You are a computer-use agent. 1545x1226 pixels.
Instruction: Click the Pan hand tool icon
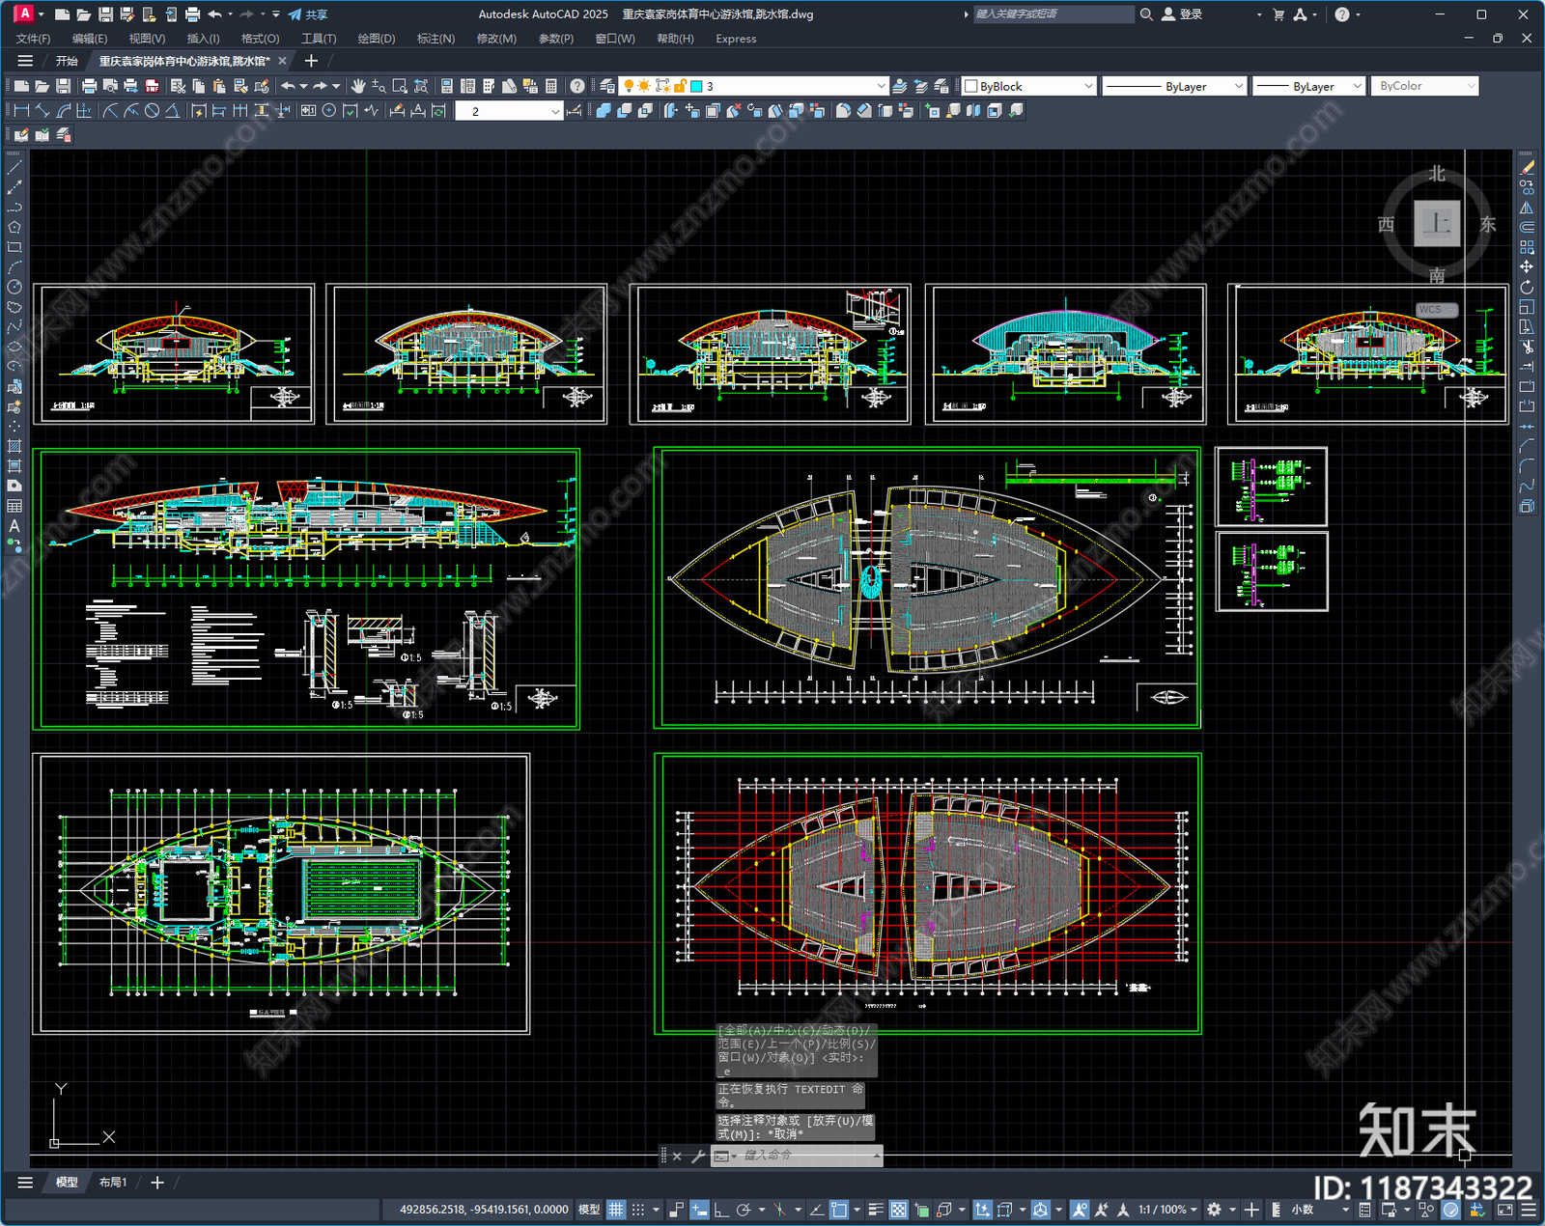pos(358,86)
